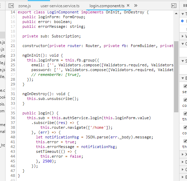
Task: Click the code scrollbar up arrow
Action: [x=176, y=13]
